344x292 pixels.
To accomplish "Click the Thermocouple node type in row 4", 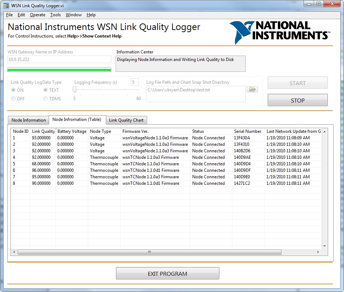I will coord(104,157).
